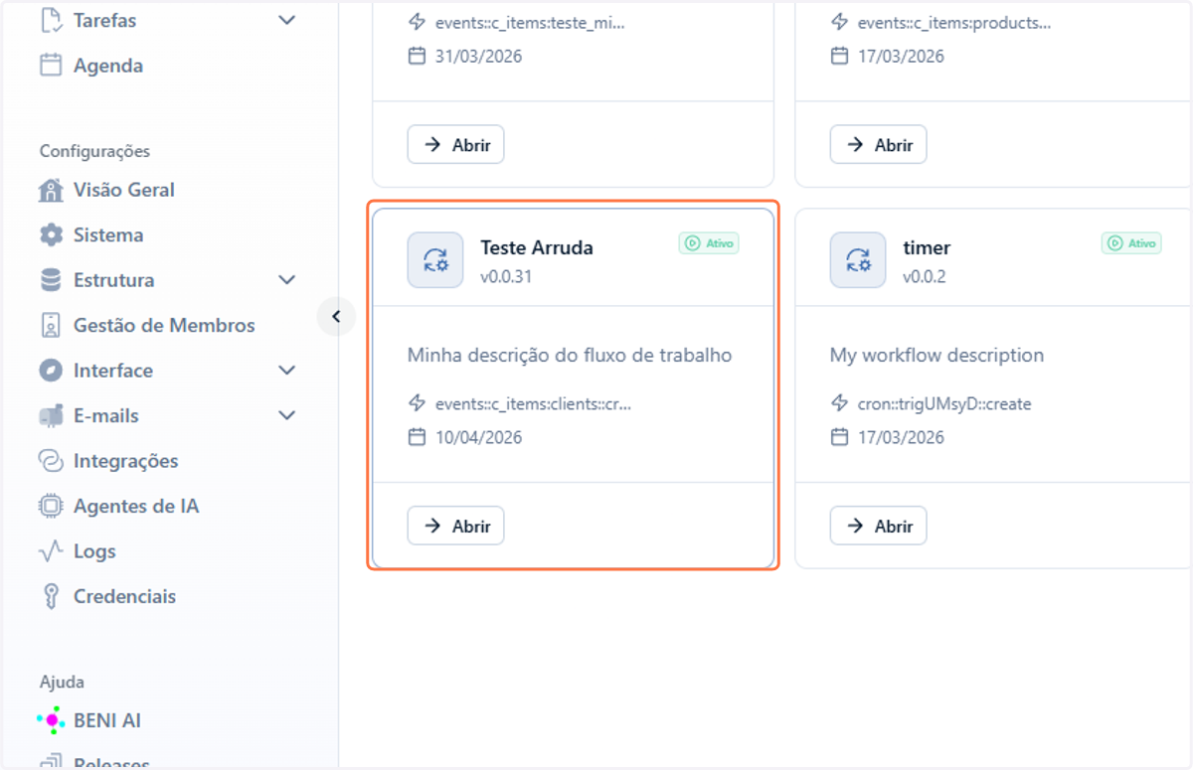The width and height of the screenshot is (1193, 770).
Task: Collapse the sidebar with the arrow button
Action: tap(336, 317)
